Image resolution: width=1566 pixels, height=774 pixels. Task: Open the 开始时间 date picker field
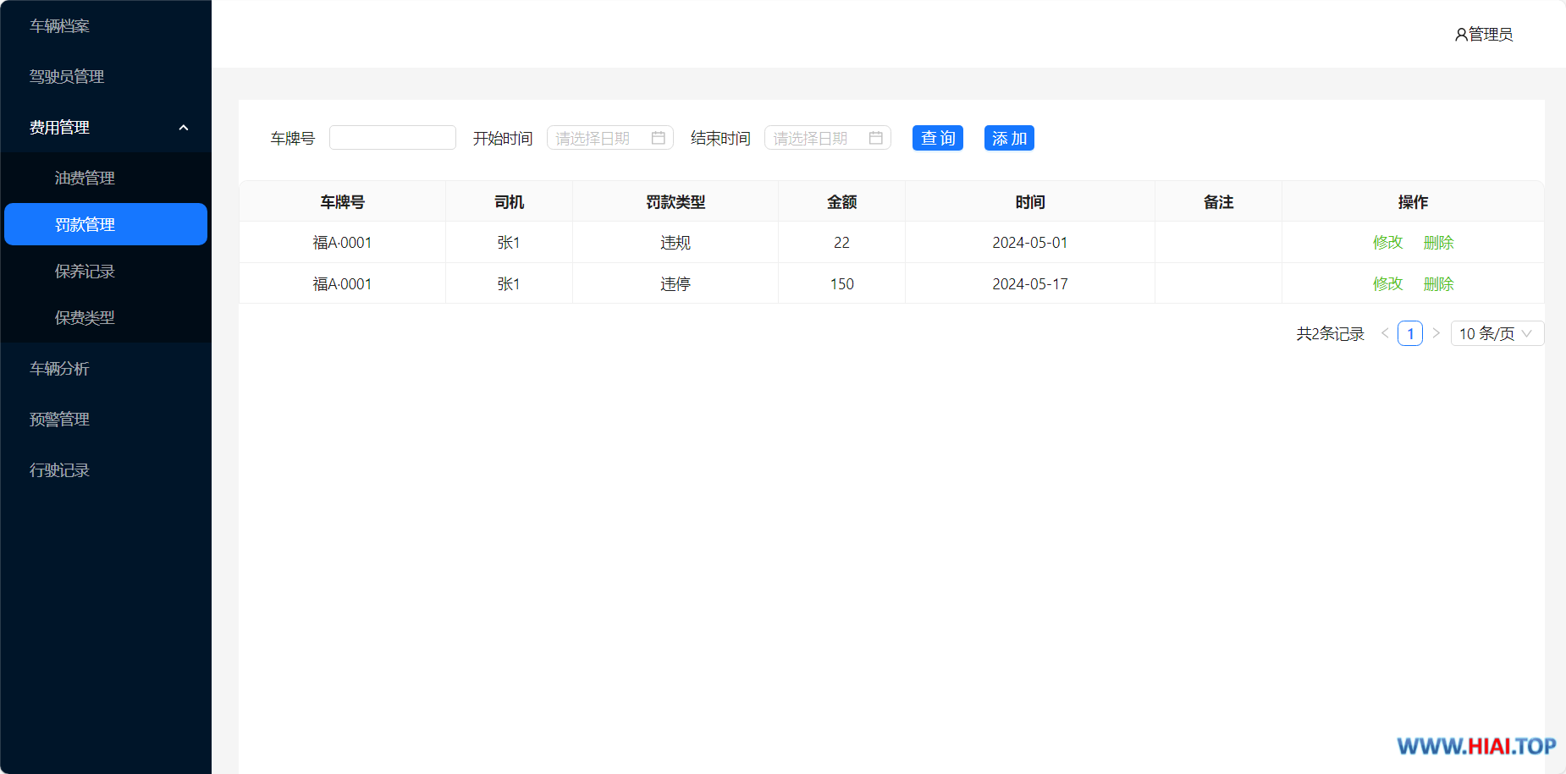click(610, 138)
